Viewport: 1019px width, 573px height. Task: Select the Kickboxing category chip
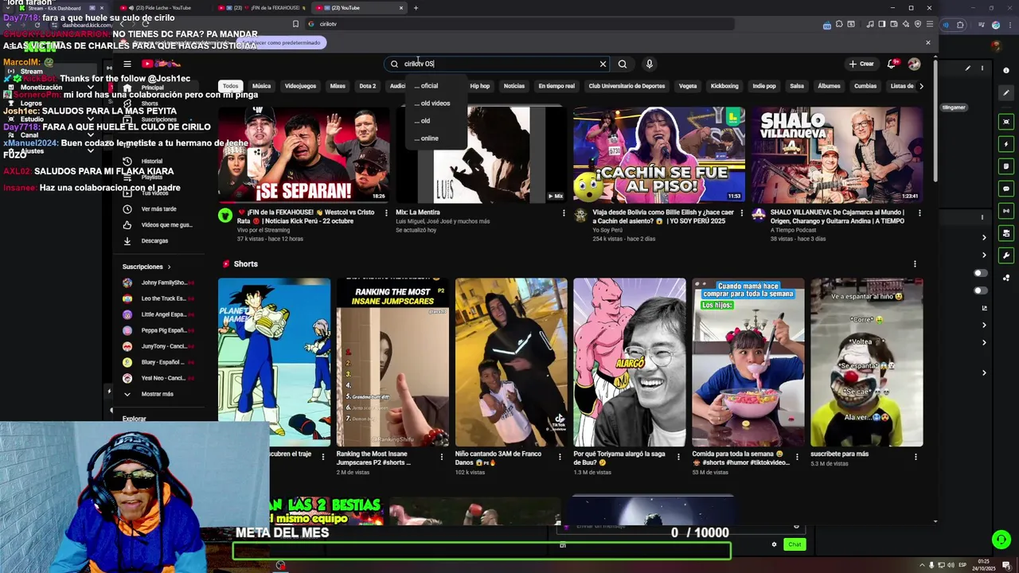[724, 86]
